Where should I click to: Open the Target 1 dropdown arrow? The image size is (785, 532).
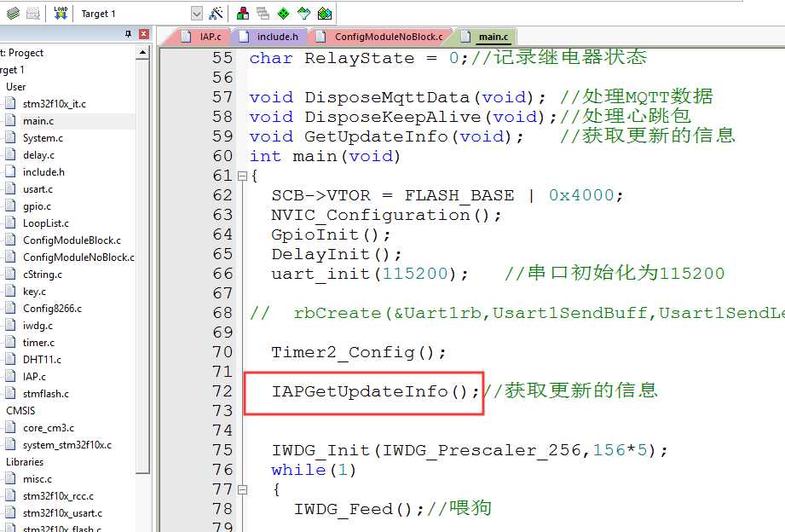[x=197, y=14]
